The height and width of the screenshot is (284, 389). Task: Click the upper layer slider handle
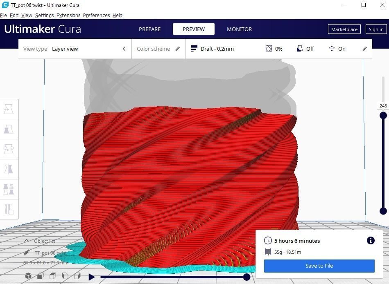(x=383, y=115)
